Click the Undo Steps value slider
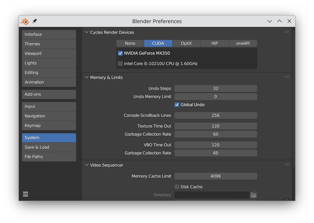314x223 pixels. 215,89
